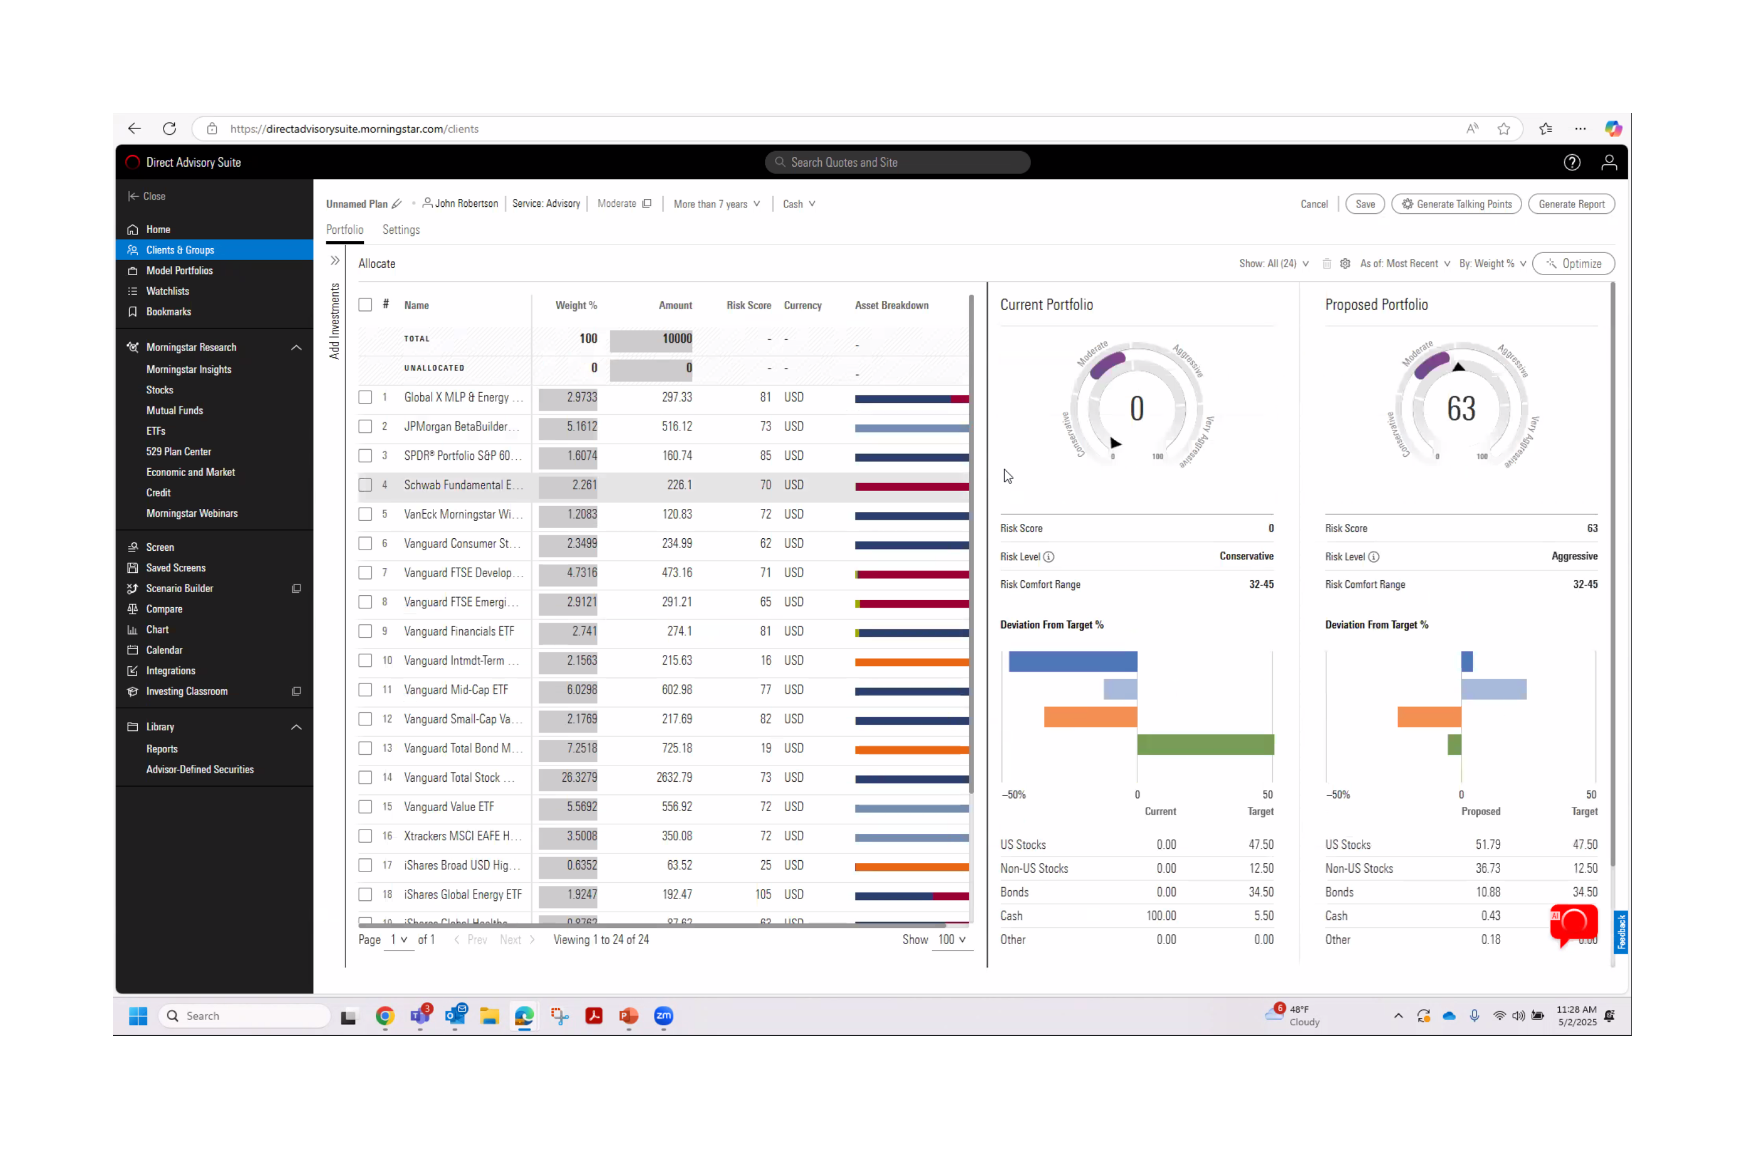This screenshot has height=1149, width=1745.
Task: Open the By: Weight % dropdown
Action: pos(1491,264)
